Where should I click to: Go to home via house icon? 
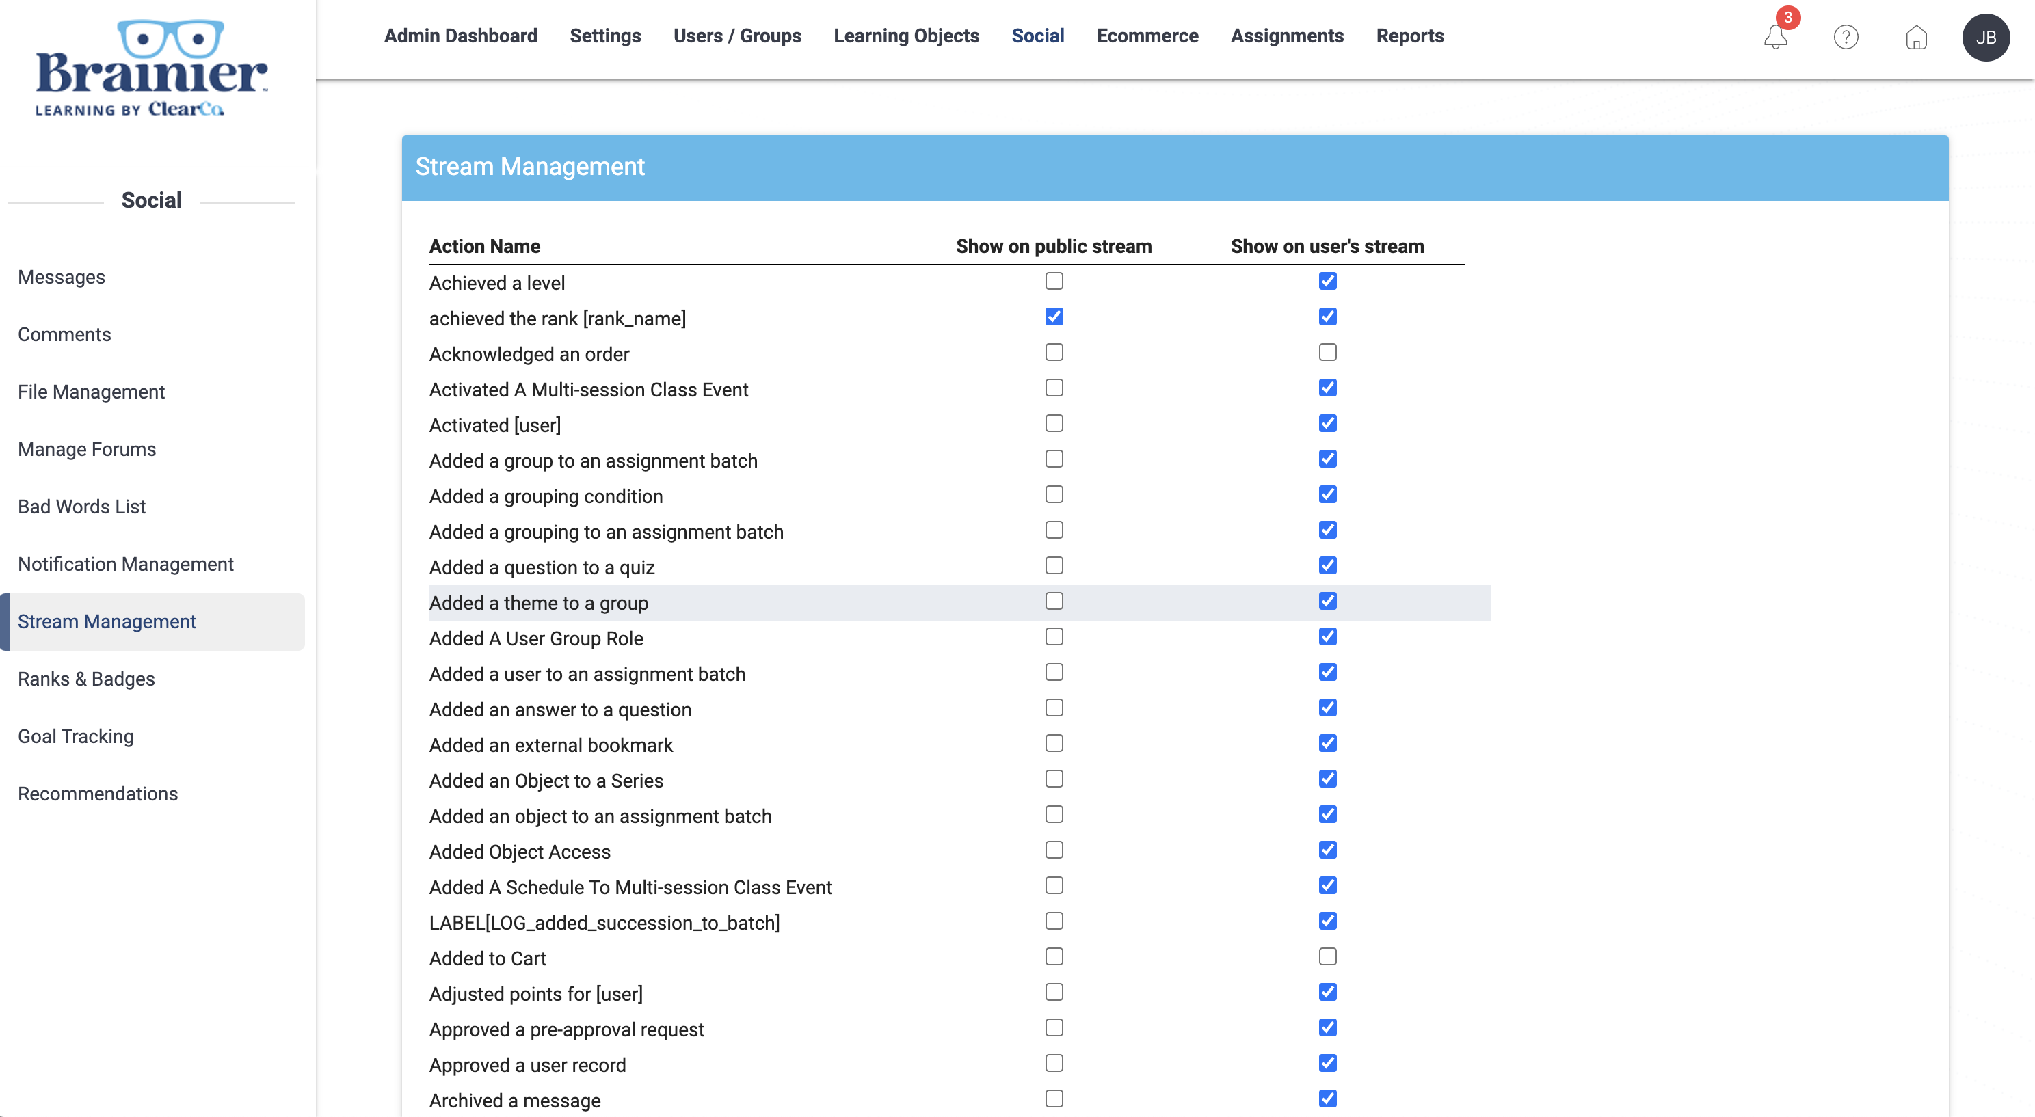pyautogui.click(x=1916, y=37)
